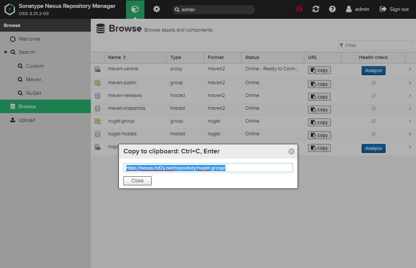Click the URL column header
This screenshot has width=416, height=268.
pos(323,58)
